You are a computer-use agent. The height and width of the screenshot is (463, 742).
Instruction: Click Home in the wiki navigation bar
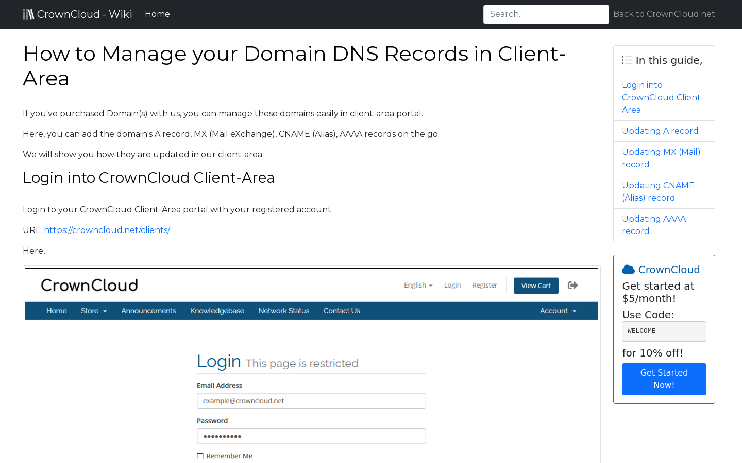click(x=157, y=14)
